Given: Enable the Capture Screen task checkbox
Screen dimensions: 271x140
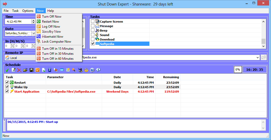Looking at the screenshot, I should (x=93, y=21).
